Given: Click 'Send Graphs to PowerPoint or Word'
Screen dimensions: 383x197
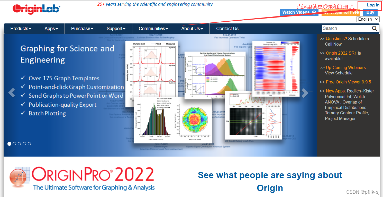Looking at the screenshot, I should pos(76,96).
